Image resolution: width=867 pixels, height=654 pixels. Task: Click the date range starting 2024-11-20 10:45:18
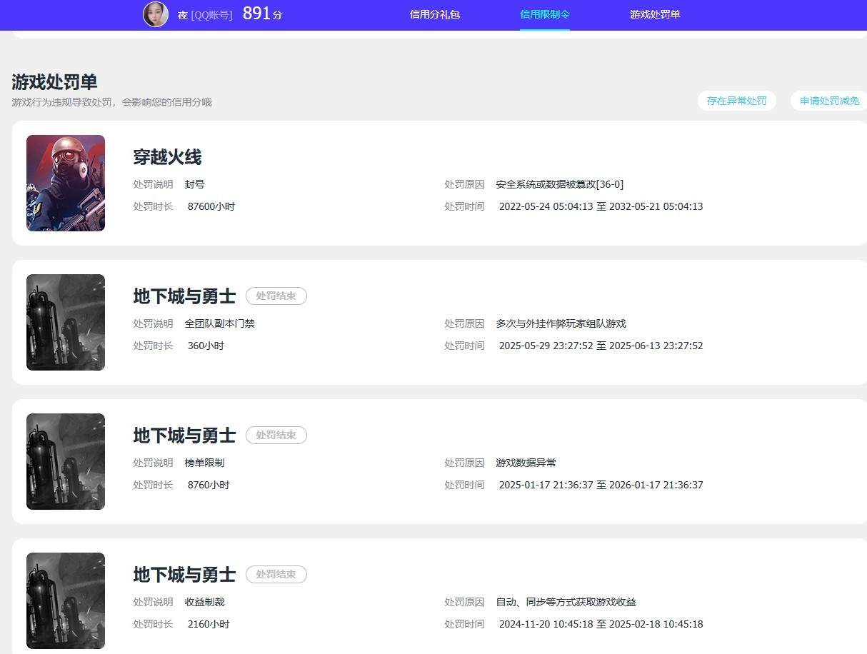click(x=601, y=624)
